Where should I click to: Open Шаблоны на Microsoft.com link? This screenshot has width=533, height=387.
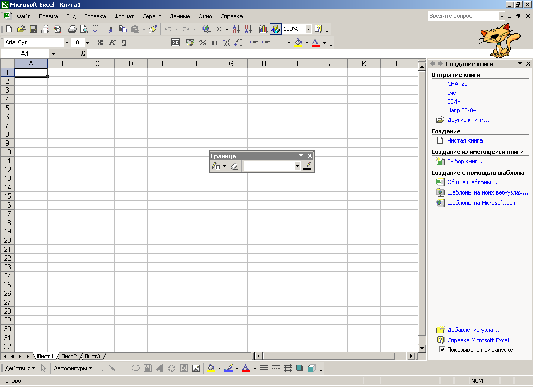pyautogui.click(x=481, y=203)
